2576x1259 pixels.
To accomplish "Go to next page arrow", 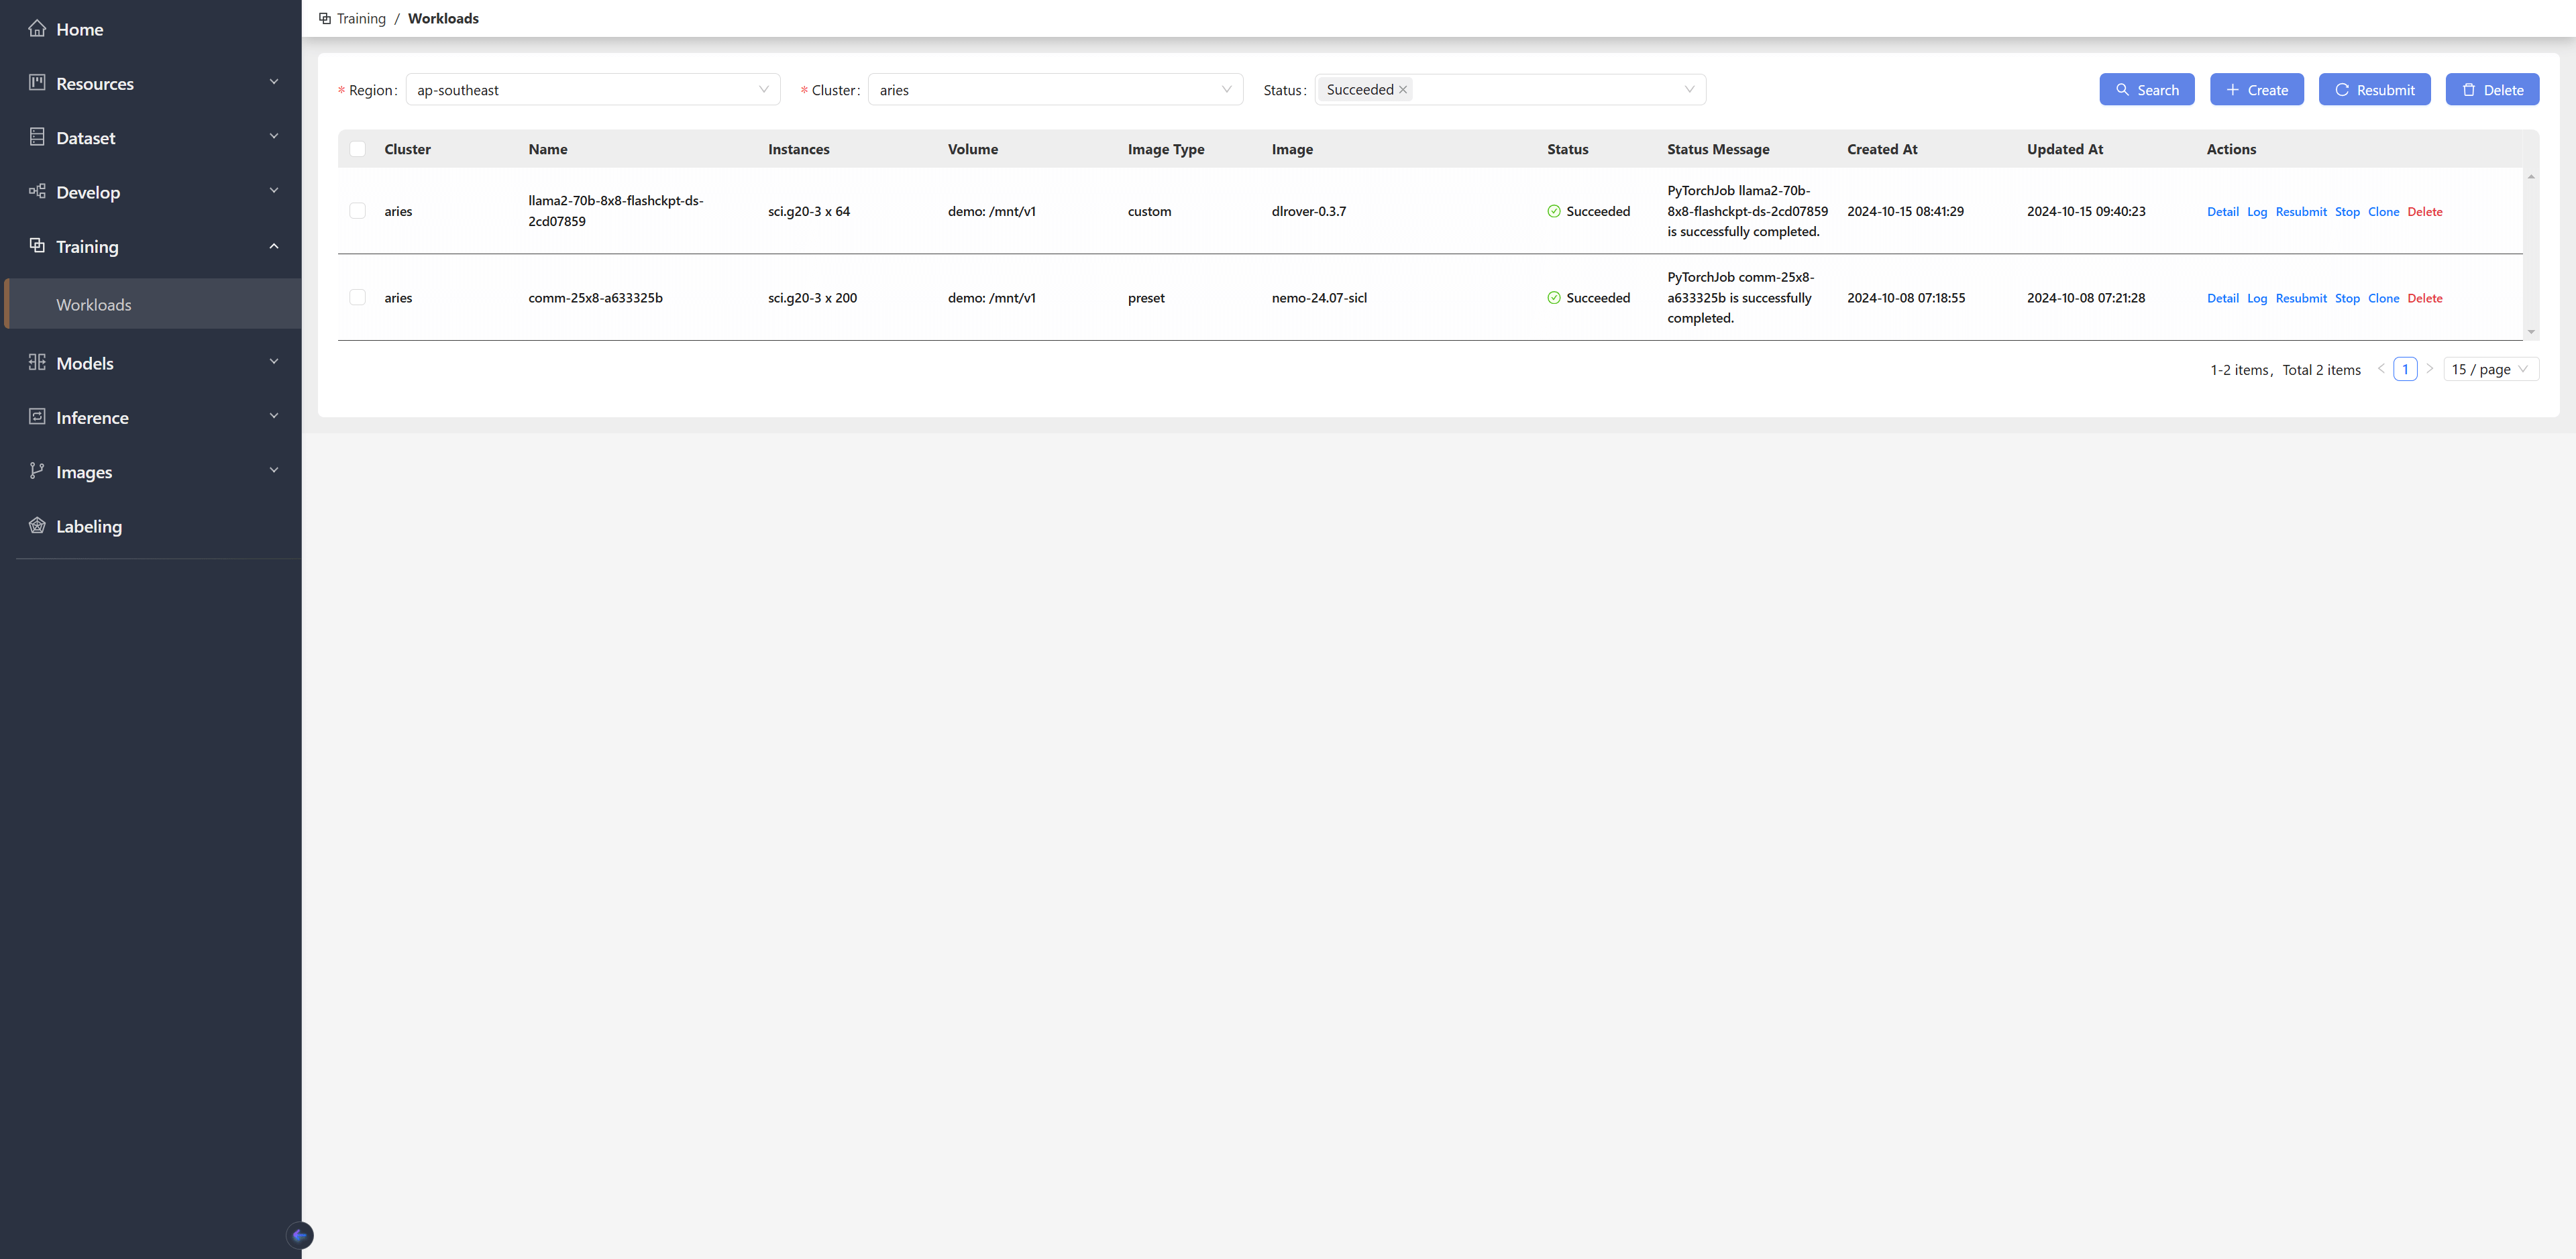I will pyautogui.click(x=2429, y=369).
